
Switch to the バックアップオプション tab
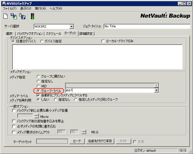click(x=30, y=34)
